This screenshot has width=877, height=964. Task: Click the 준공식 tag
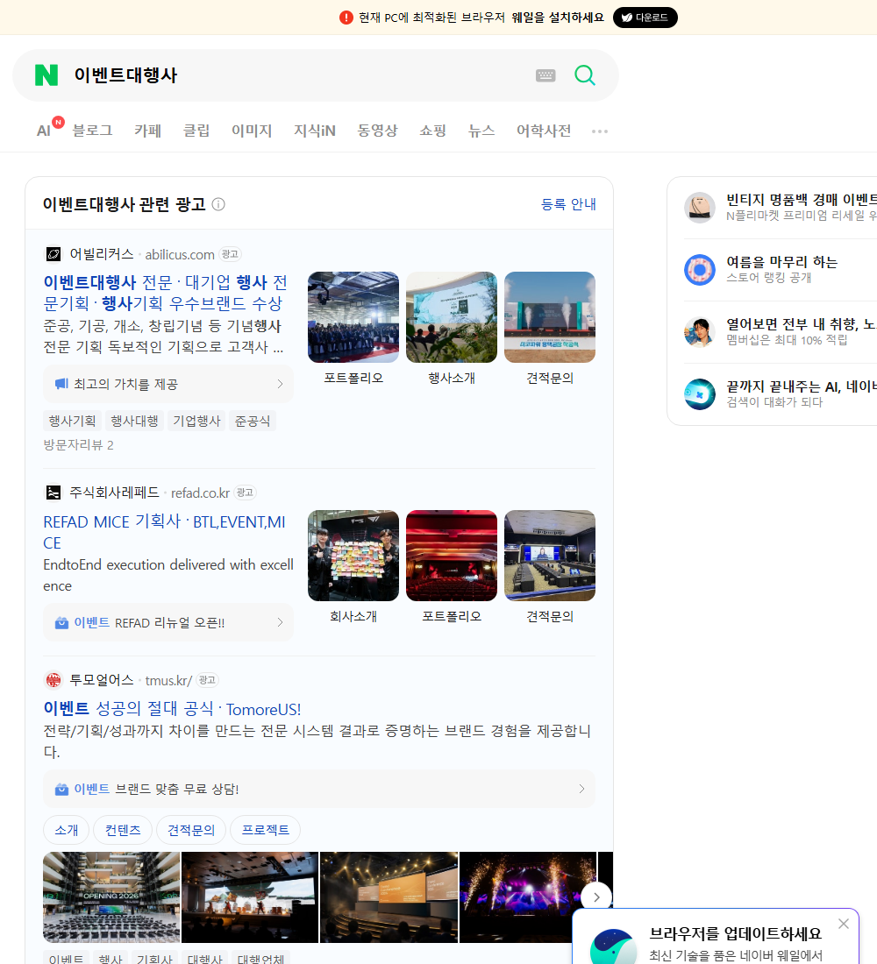tap(253, 422)
